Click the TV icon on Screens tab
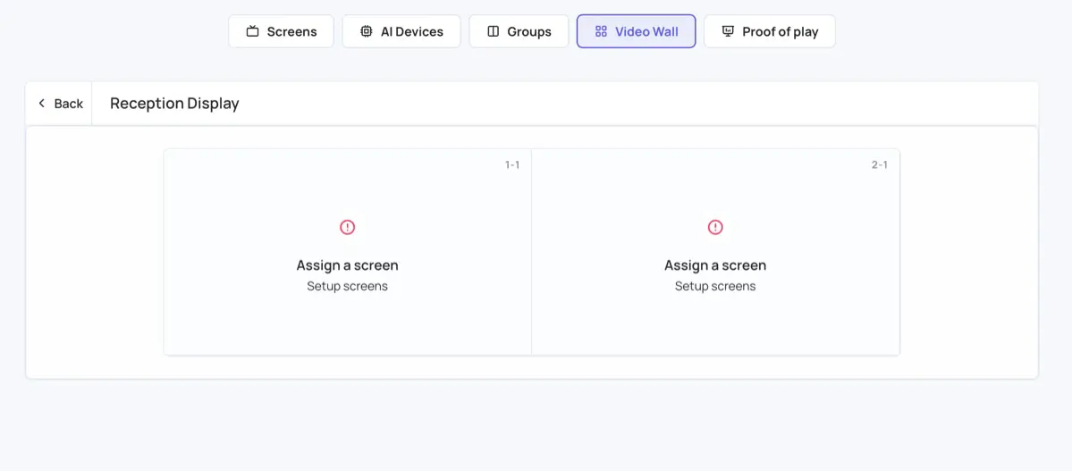The width and height of the screenshot is (1072, 471). point(252,31)
